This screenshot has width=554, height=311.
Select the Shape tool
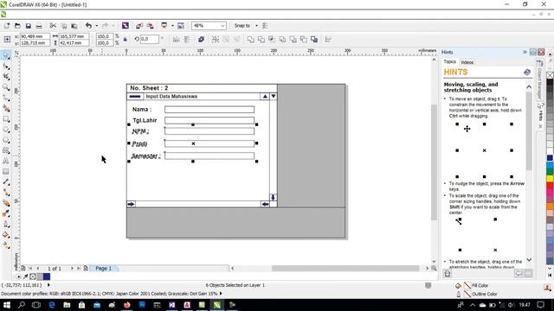6,66
